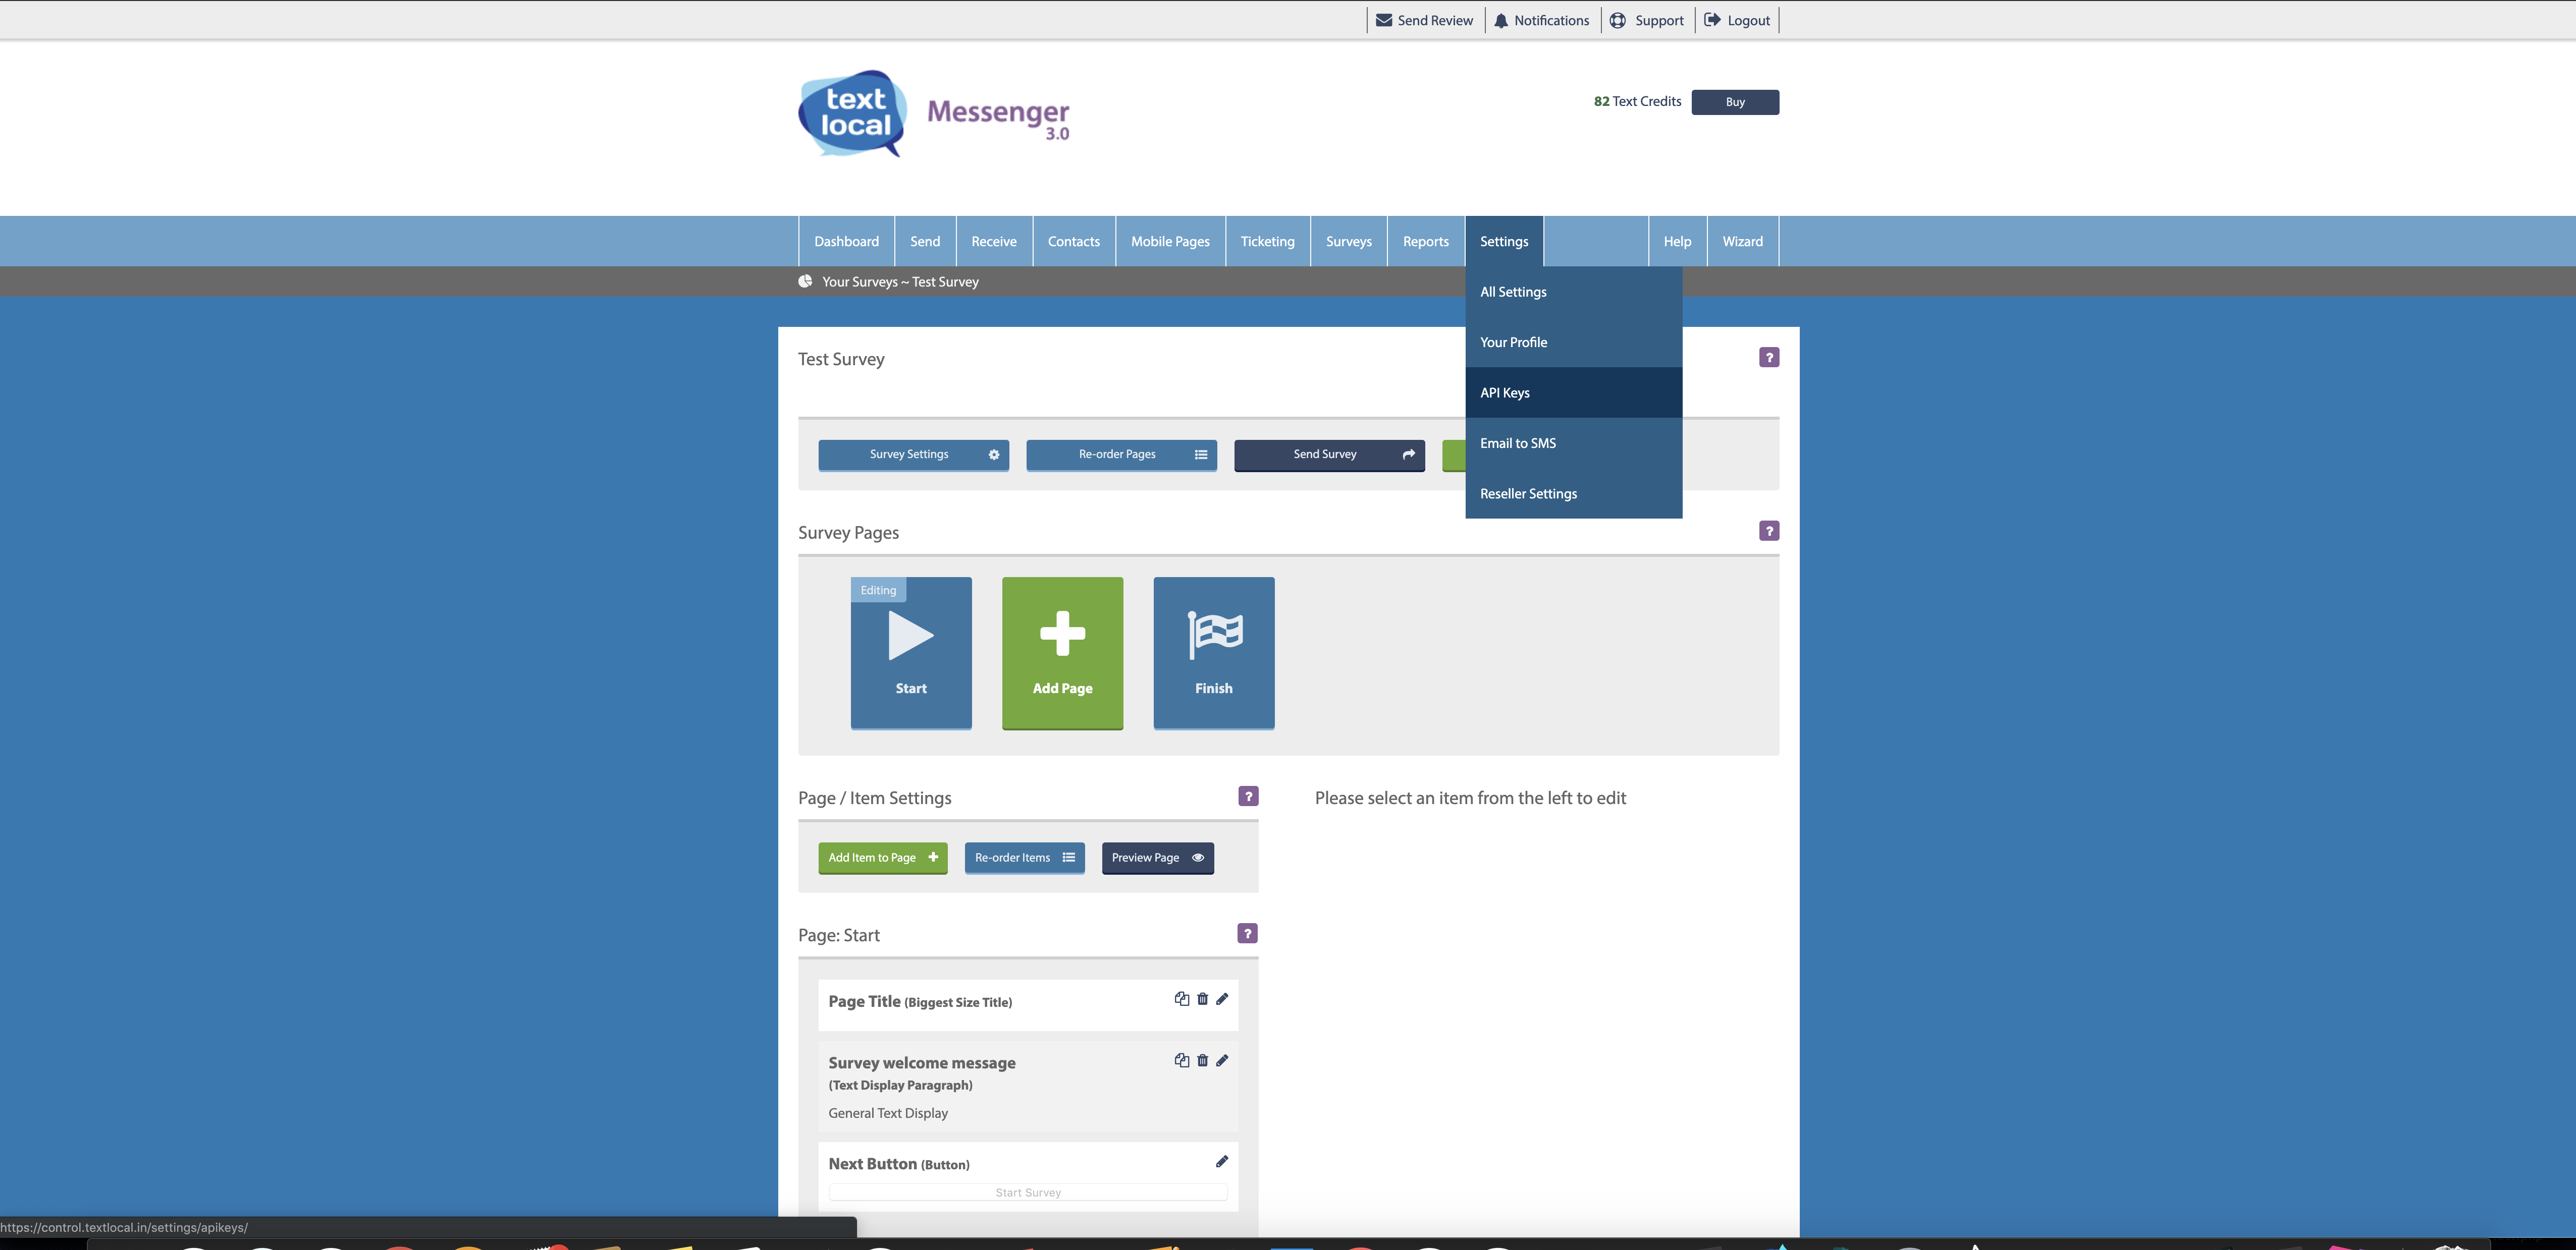Image resolution: width=2576 pixels, height=1250 pixels.
Task: Select Reseller Settings menu entry
Action: (x=1574, y=494)
